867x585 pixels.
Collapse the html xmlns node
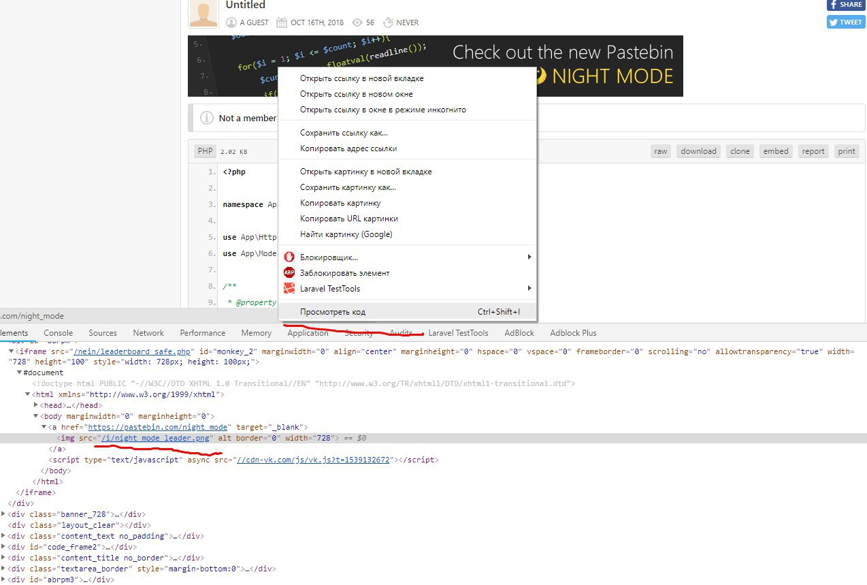[27, 394]
